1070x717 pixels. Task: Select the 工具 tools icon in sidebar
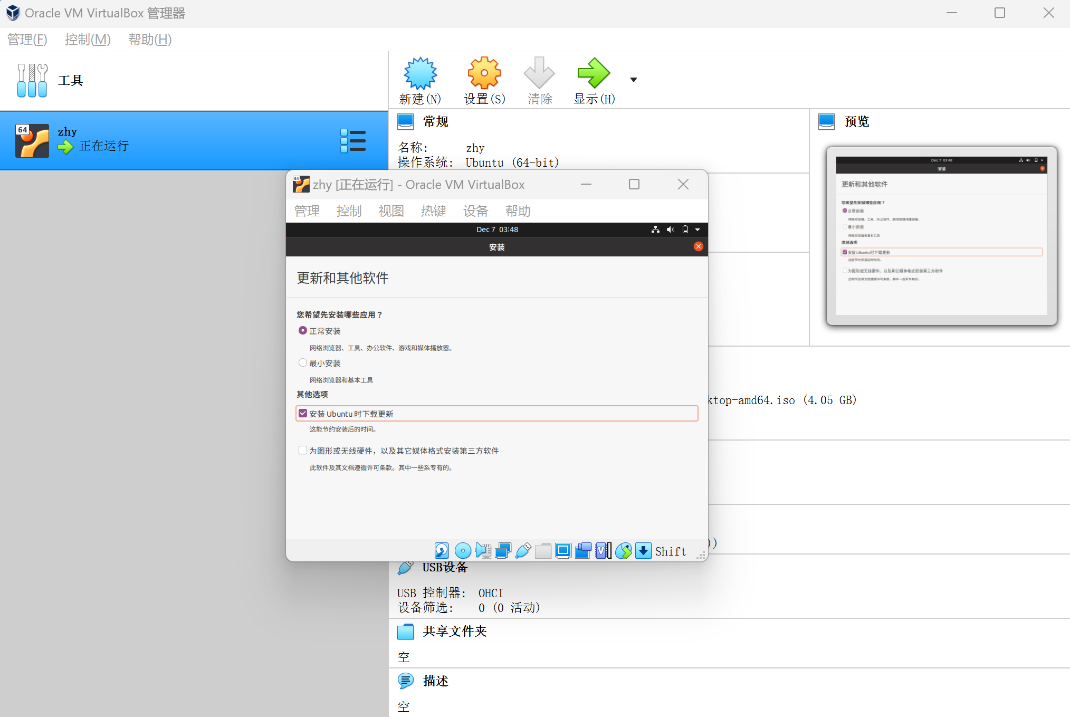[x=32, y=80]
